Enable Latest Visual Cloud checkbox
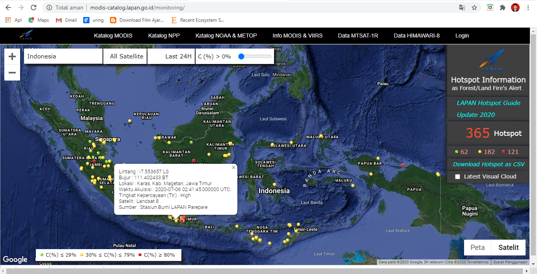537x274 pixels. [x=457, y=176]
